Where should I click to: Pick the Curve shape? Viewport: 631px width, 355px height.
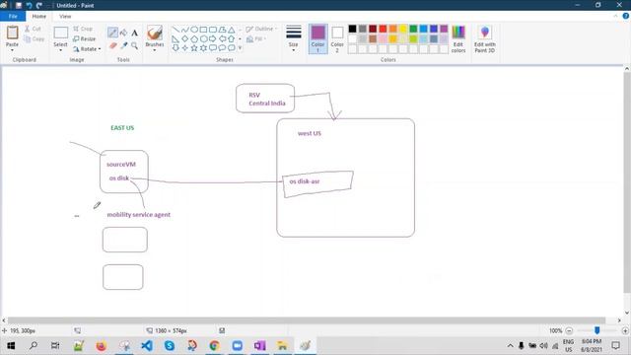tap(184, 30)
